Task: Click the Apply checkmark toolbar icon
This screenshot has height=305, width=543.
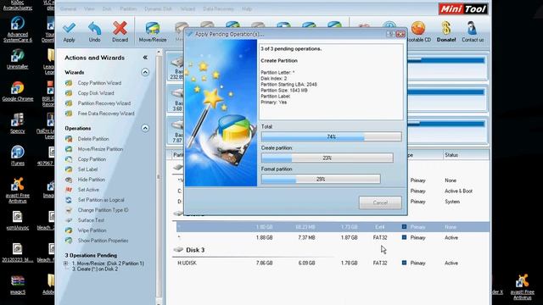Action: pyautogui.click(x=69, y=29)
